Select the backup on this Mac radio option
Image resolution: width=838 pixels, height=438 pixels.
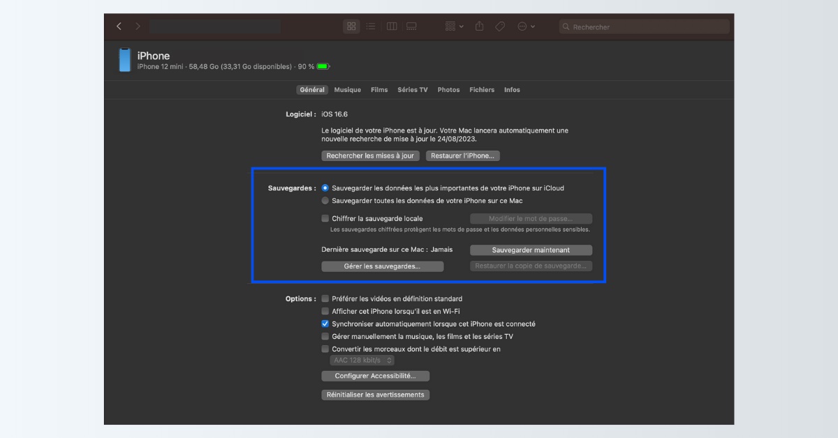pos(325,201)
